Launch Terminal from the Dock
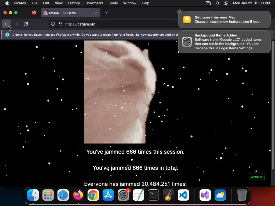This screenshot has height=206, width=275. (153, 195)
